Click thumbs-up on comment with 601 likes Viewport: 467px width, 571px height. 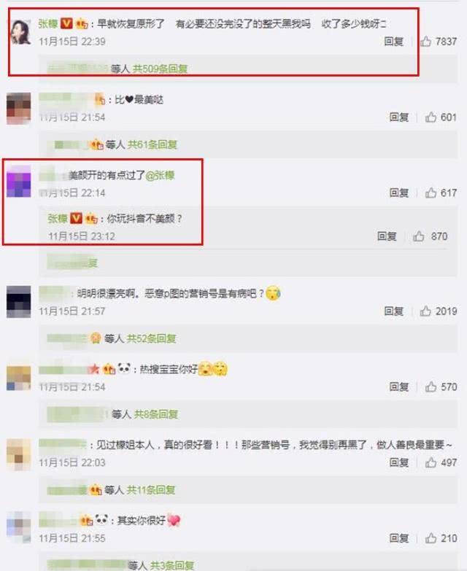431,117
